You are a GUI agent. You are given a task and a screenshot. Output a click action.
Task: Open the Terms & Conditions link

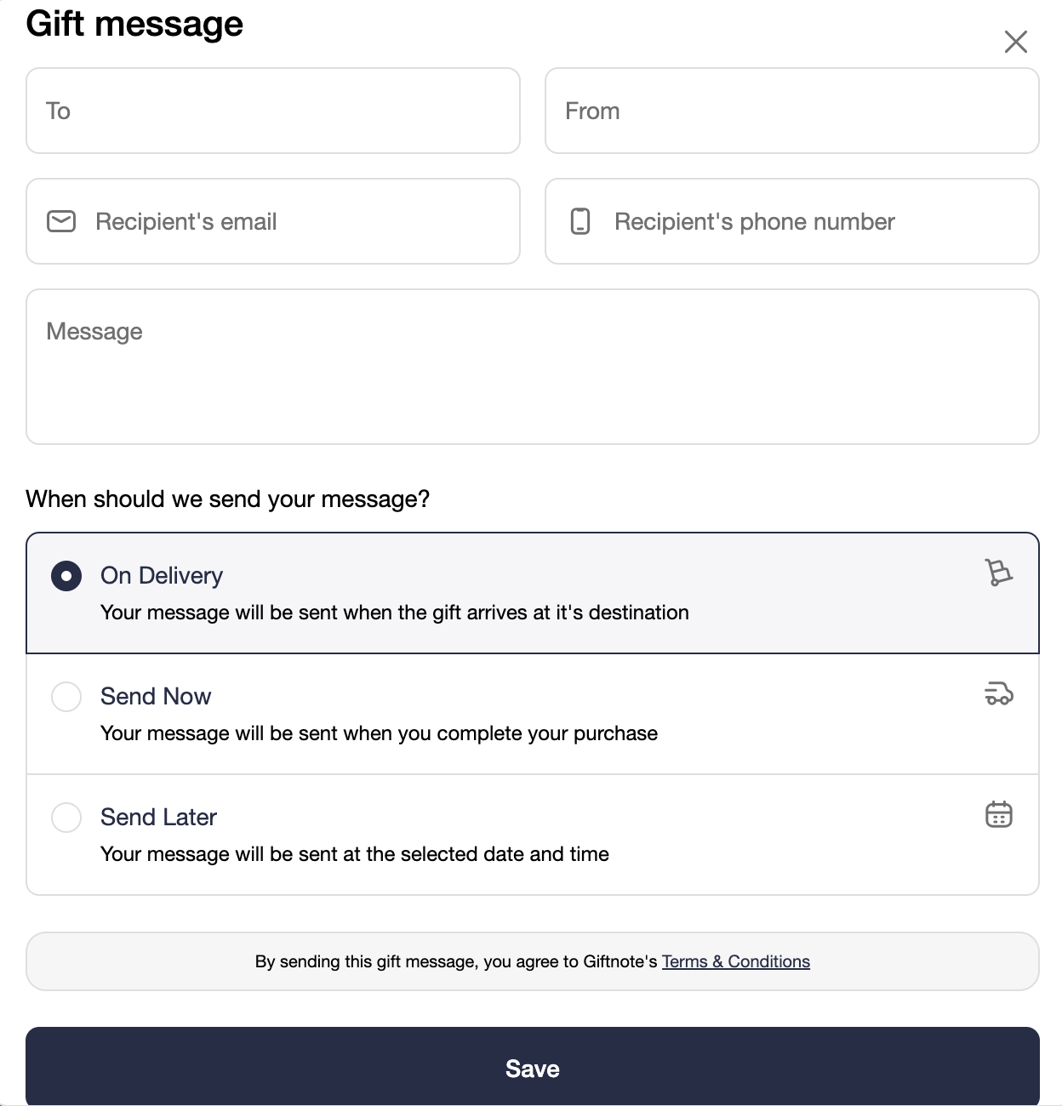(x=736, y=961)
